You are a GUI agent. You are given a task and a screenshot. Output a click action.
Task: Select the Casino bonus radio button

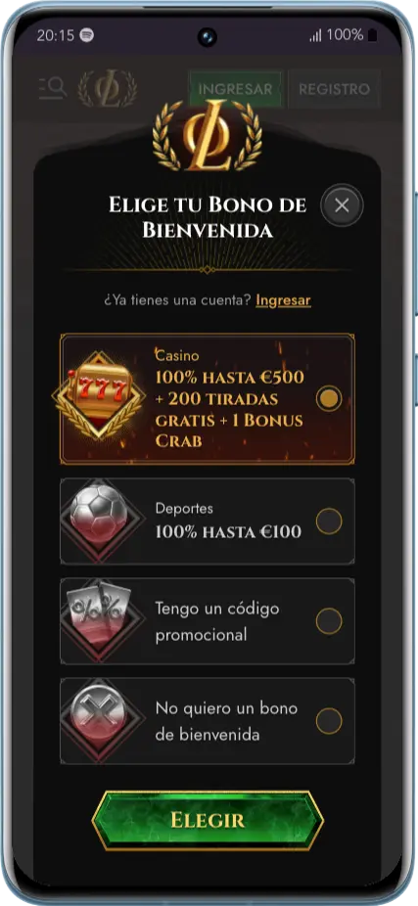pos(329,398)
